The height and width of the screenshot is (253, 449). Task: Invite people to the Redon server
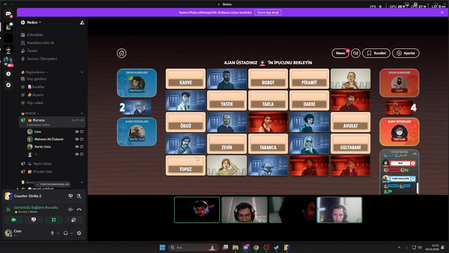coord(82,22)
